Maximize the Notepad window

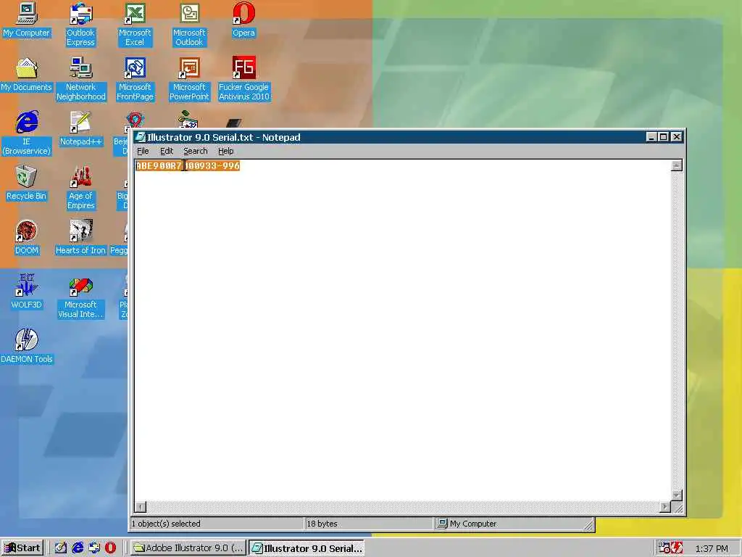point(664,137)
